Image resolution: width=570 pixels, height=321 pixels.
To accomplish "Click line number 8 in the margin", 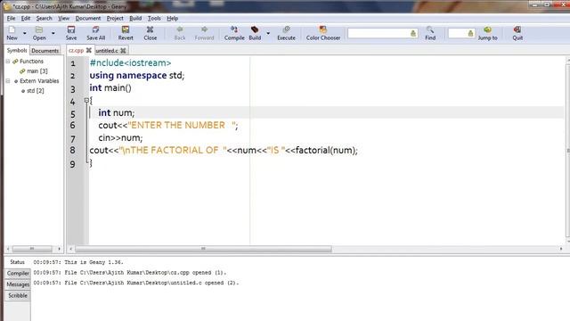I will coord(73,151).
